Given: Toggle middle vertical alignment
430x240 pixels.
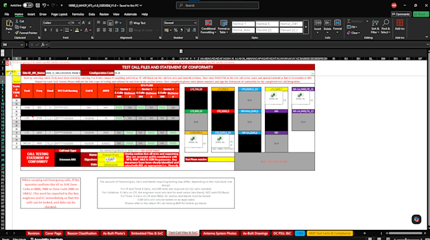Looking at the screenshot, I should click(104, 23).
